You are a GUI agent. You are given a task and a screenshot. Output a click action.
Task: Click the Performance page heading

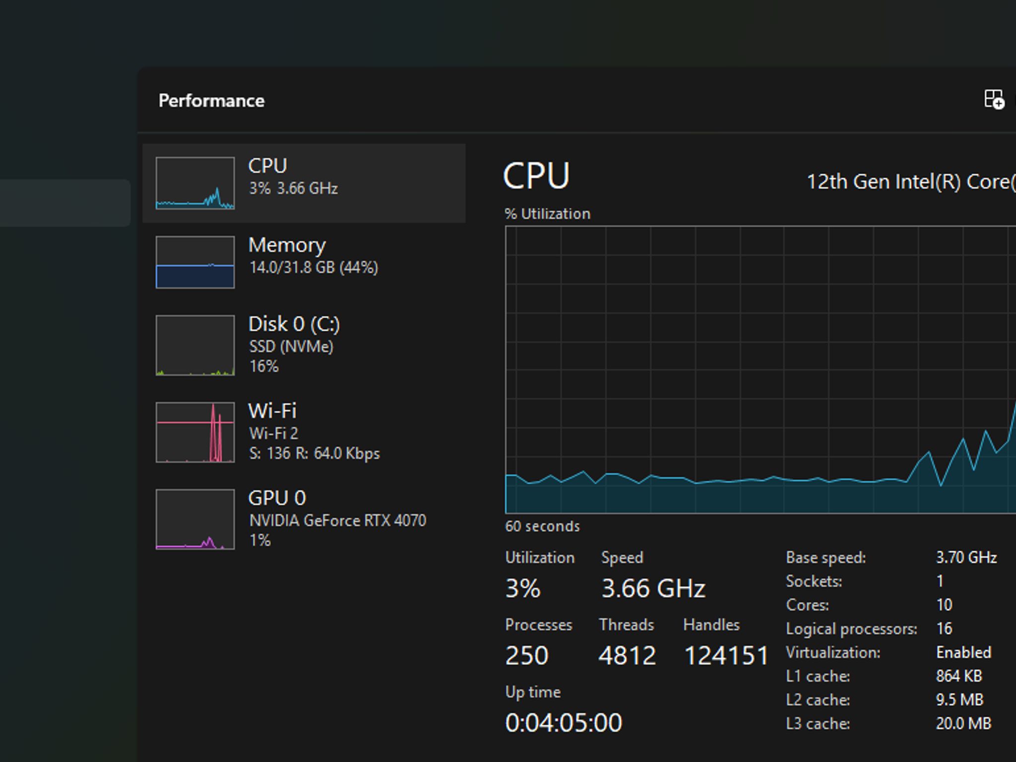point(211,101)
